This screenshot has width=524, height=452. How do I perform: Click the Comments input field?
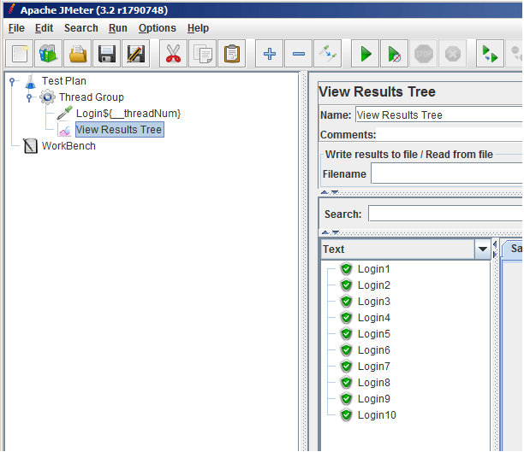pos(449,134)
